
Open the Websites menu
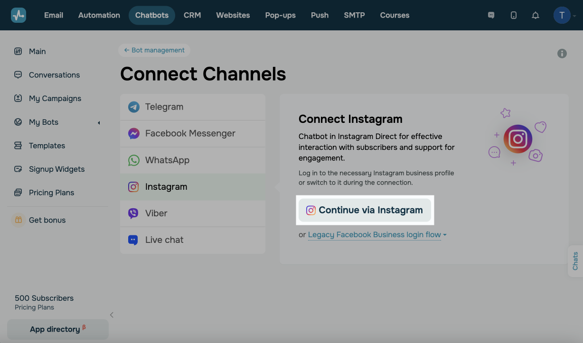click(x=233, y=15)
